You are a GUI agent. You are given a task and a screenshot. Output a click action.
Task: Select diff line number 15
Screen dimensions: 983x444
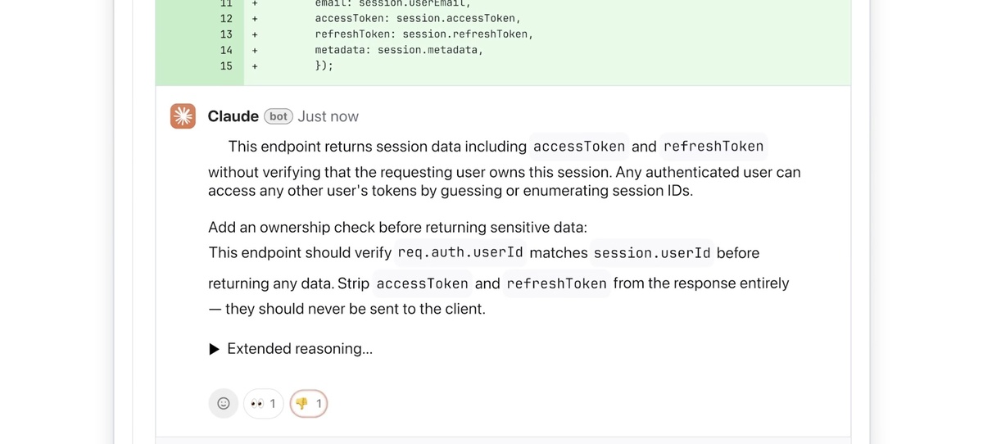(x=226, y=66)
